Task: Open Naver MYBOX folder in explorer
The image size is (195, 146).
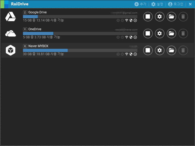Action: tap(171, 50)
